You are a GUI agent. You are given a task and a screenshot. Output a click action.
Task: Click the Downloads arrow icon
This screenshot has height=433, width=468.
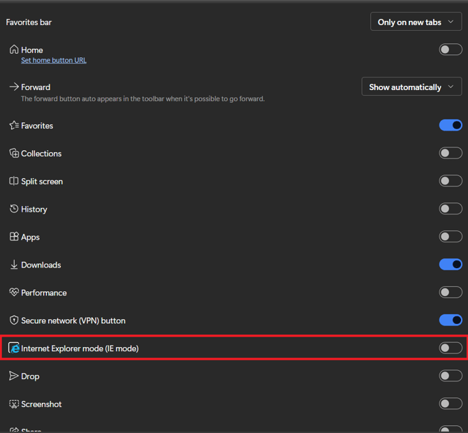[x=14, y=265]
